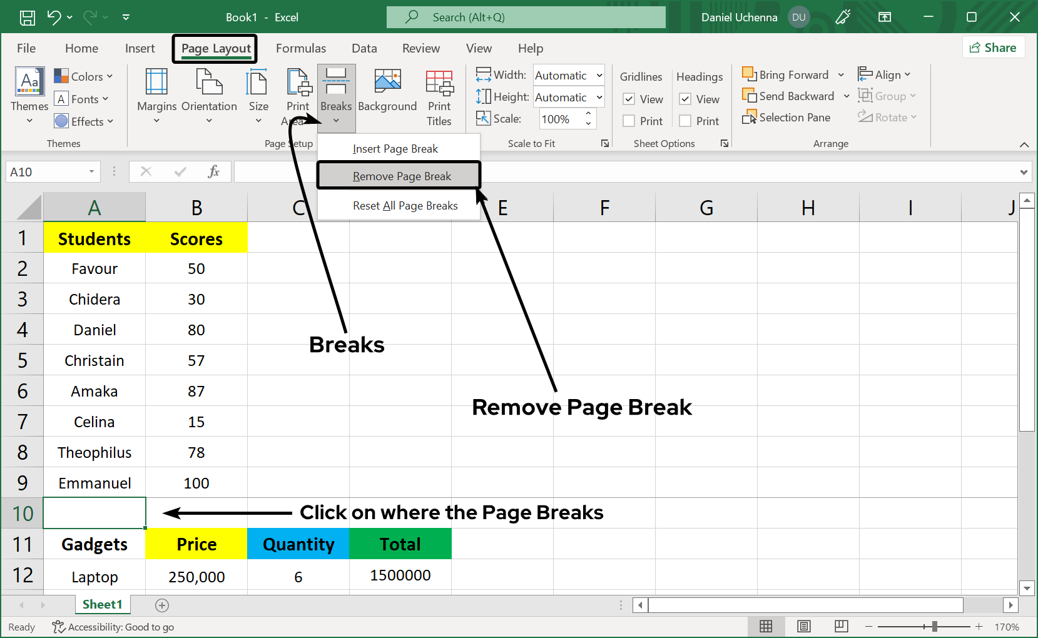The image size is (1038, 638).
Task: Select Remove Page Break from menu
Action: [399, 176]
